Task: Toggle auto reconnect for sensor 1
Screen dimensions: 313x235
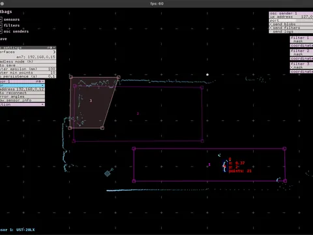Action: pos(22,93)
